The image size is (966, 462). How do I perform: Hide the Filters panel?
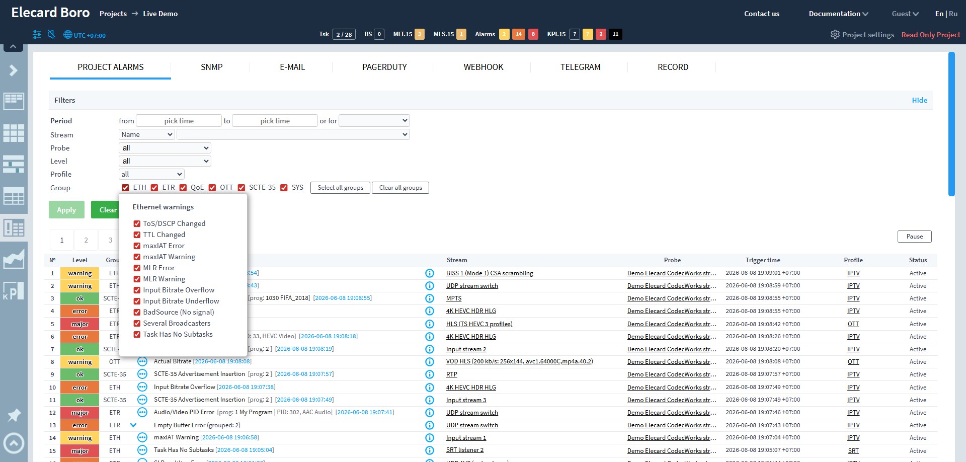(x=919, y=100)
